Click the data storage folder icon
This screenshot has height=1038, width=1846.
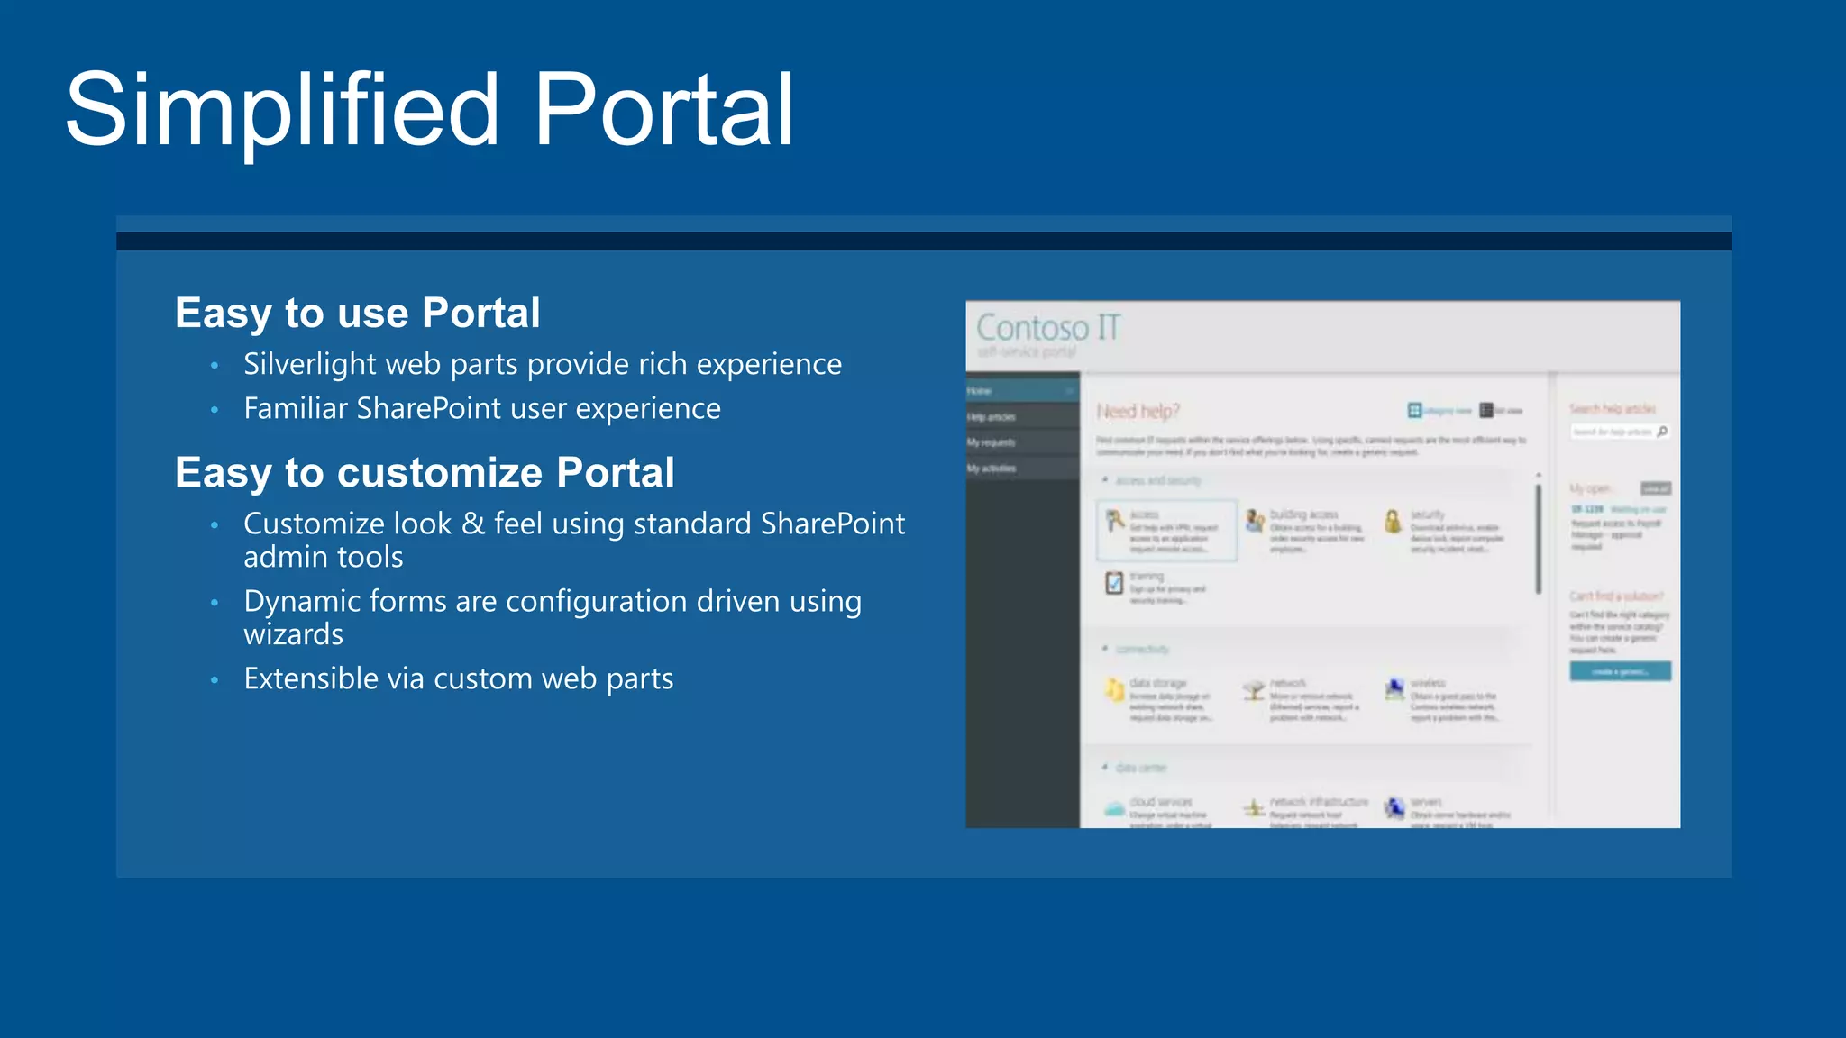point(1115,690)
